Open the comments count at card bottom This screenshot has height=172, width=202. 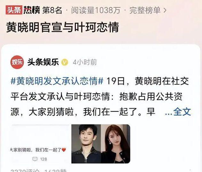[x=26, y=171]
